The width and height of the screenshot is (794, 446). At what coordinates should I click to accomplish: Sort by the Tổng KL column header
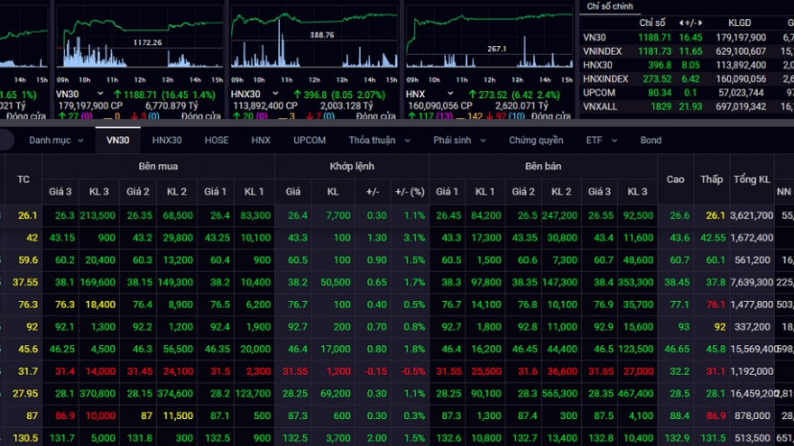(x=752, y=179)
